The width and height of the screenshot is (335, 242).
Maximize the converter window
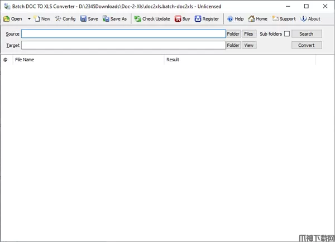point(307,6)
